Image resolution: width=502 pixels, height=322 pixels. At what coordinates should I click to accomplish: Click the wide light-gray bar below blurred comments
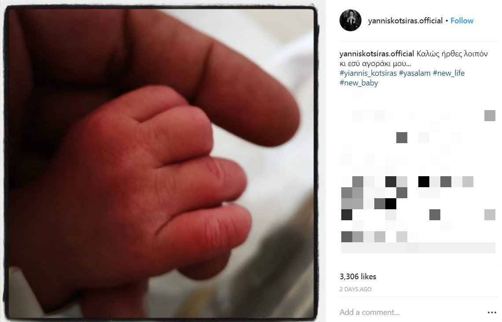click(x=418, y=248)
